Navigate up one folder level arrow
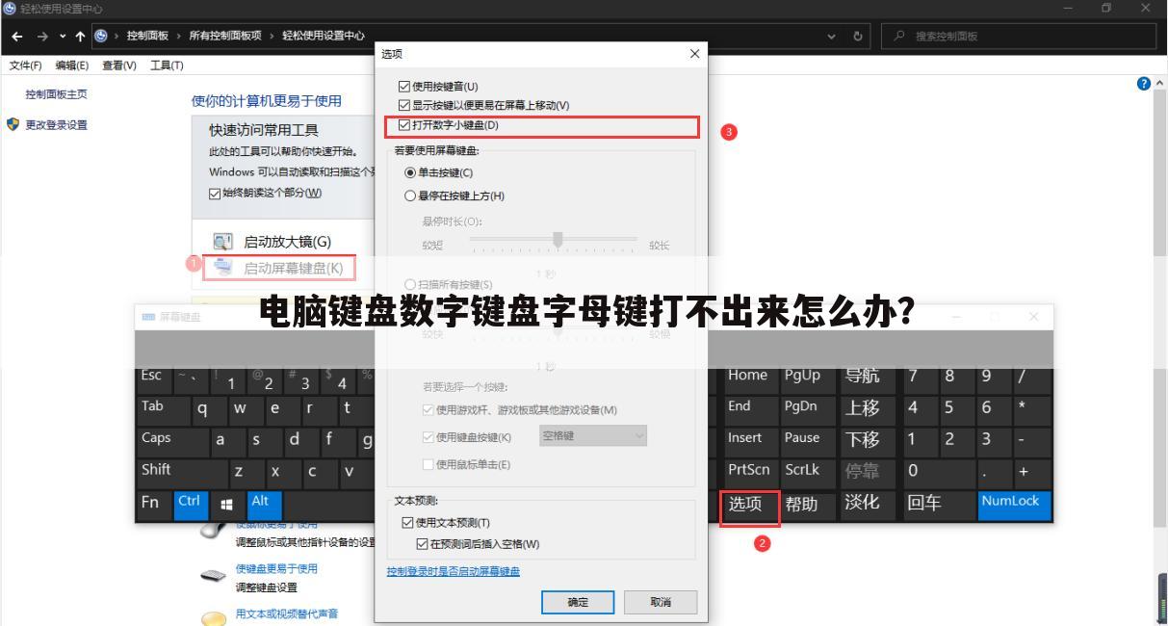The height and width of the screenshot is (626, 1168). [80, 37]
